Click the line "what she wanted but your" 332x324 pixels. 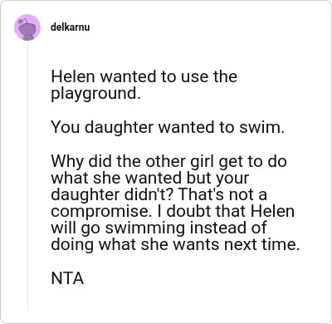click(x=150, y=178)
